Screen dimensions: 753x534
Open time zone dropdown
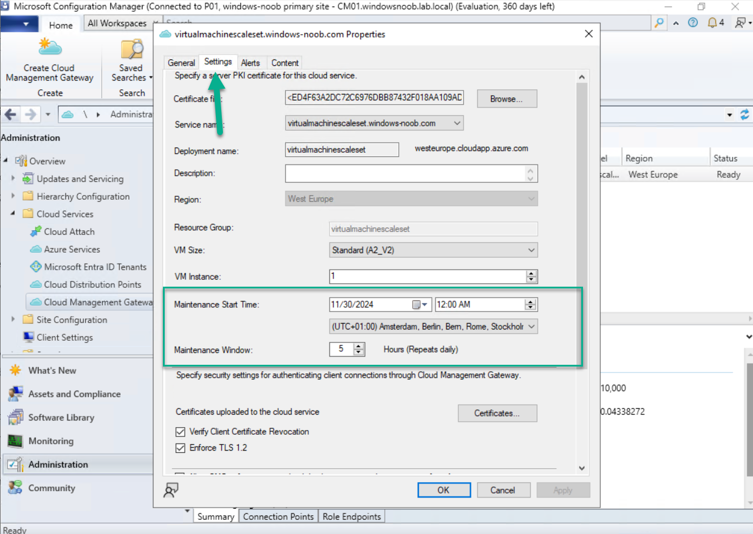[531, 326]
